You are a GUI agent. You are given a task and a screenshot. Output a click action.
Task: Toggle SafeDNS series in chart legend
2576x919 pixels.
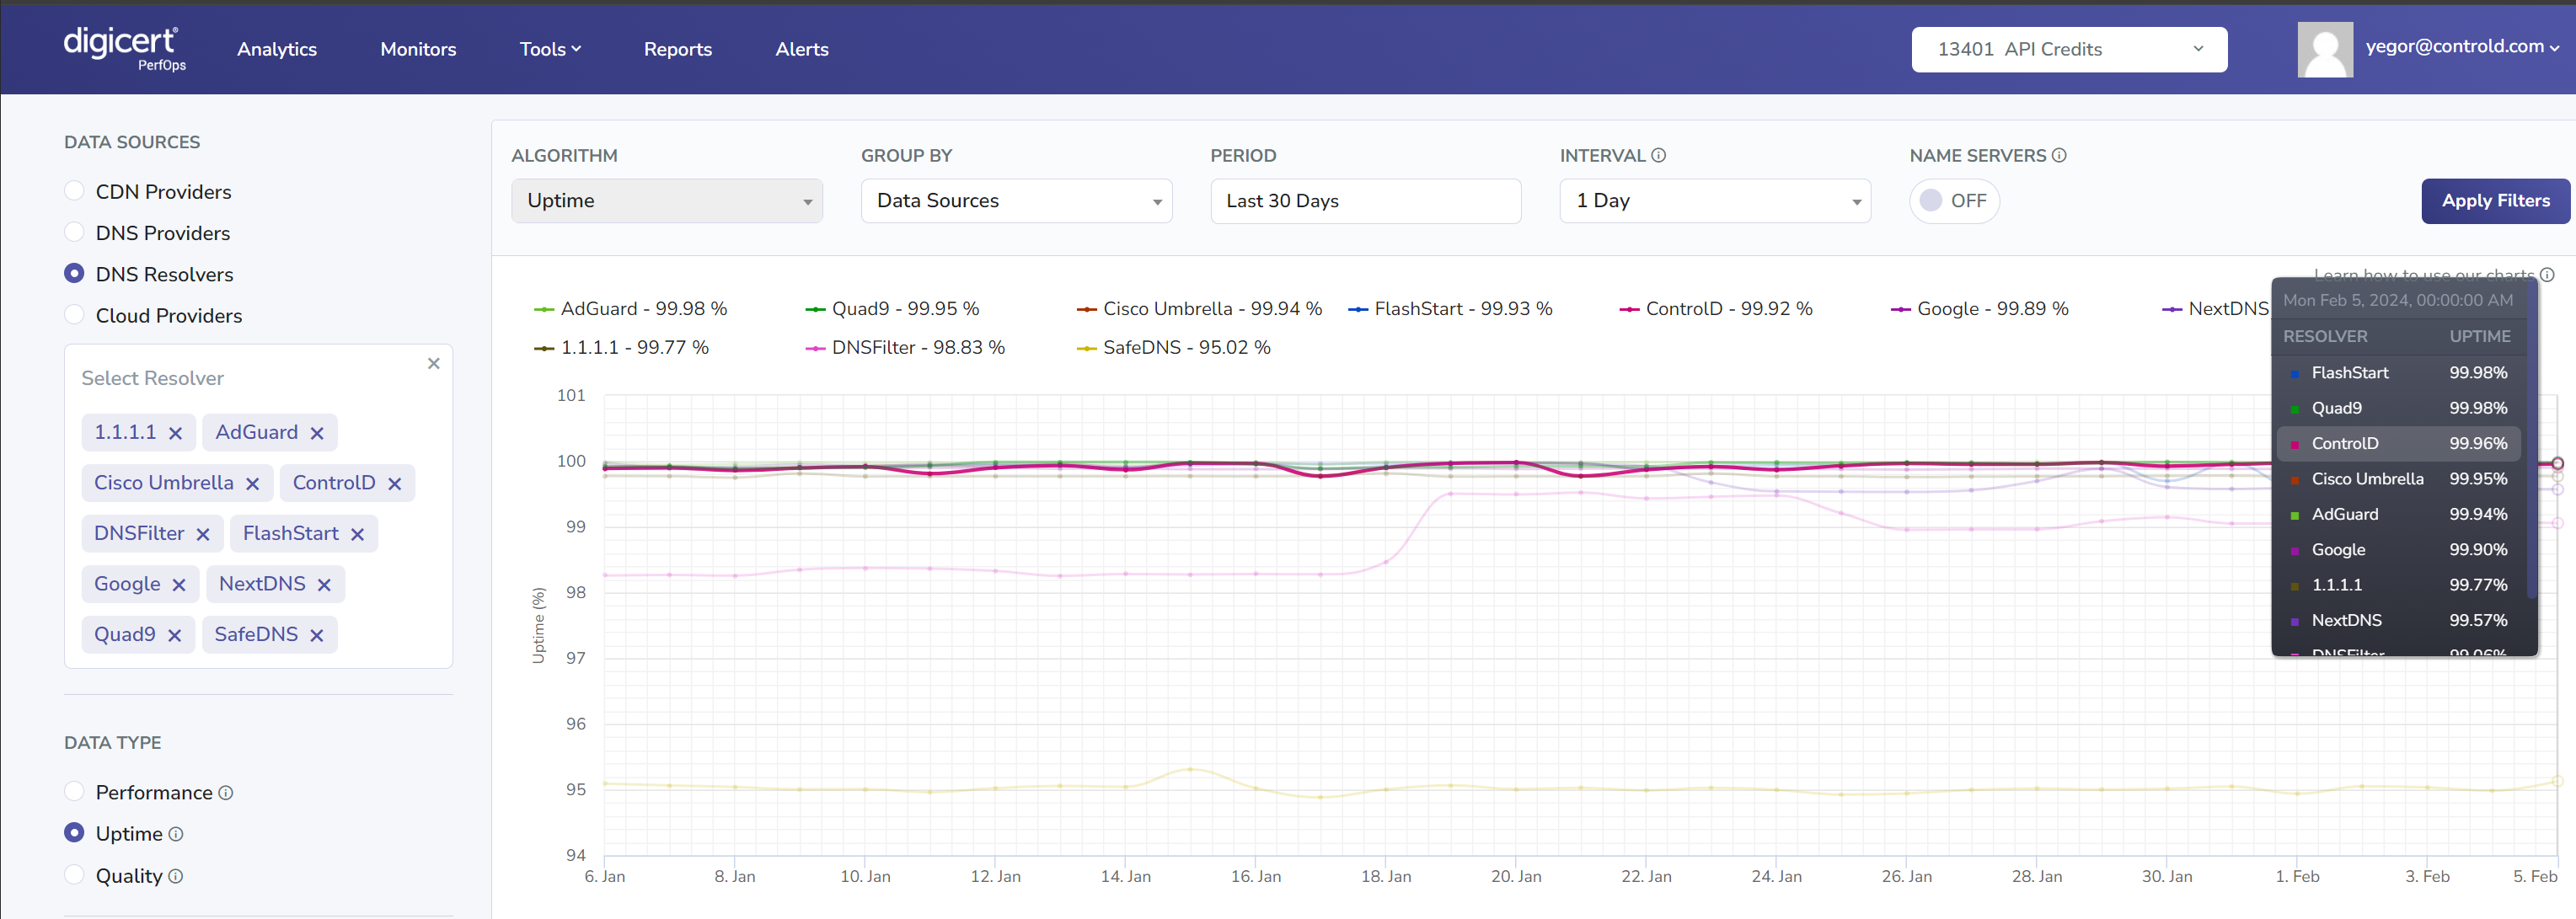1185,348
